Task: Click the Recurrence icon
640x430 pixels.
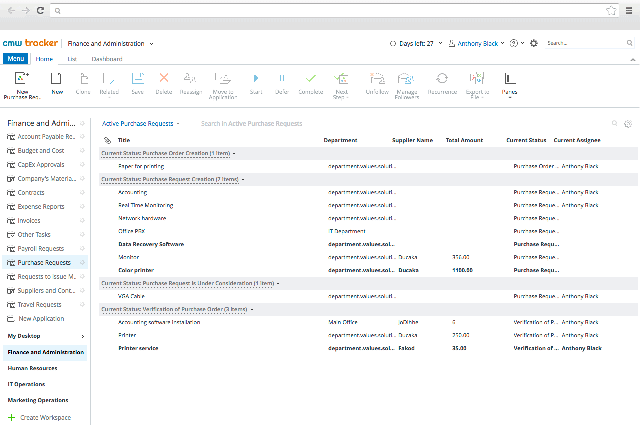Action: [442, 79]
